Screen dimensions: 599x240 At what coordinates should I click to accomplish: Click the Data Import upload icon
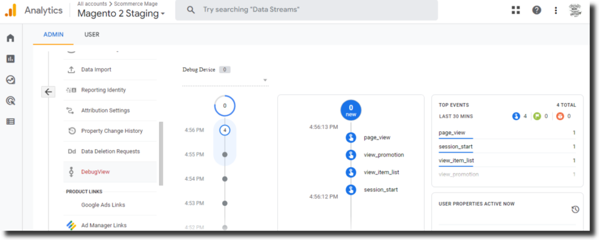click(x=71, y=70)
